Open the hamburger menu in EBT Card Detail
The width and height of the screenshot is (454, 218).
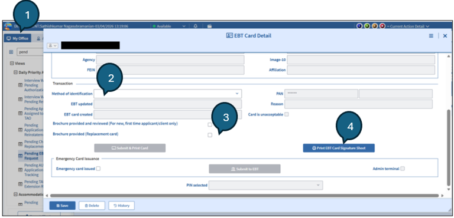pyautogui.click(x=431, y=36)
